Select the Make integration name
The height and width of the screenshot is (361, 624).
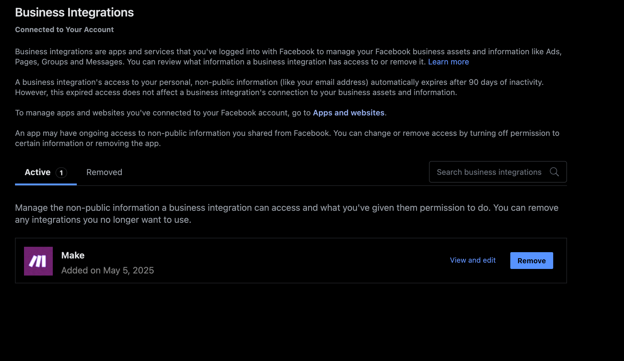point(73,255)
